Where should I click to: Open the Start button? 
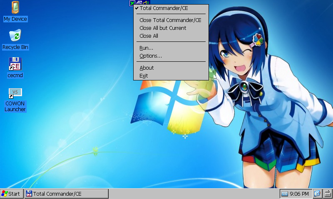click(x=12, y=194)
